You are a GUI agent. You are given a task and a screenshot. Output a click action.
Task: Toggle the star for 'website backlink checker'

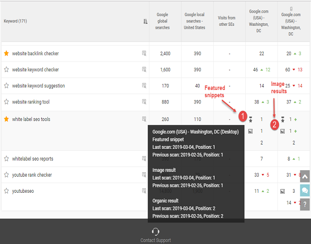(6, 53)
